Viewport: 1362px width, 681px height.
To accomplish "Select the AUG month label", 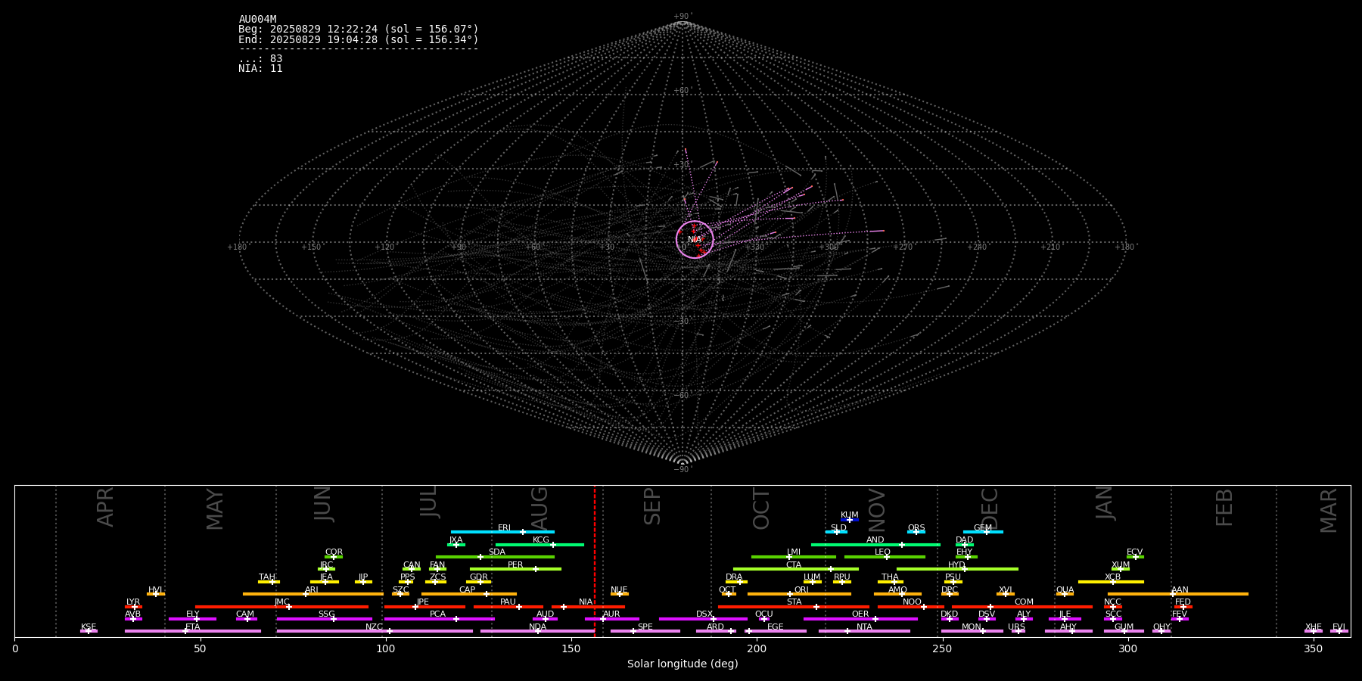I will click(540, 507).
